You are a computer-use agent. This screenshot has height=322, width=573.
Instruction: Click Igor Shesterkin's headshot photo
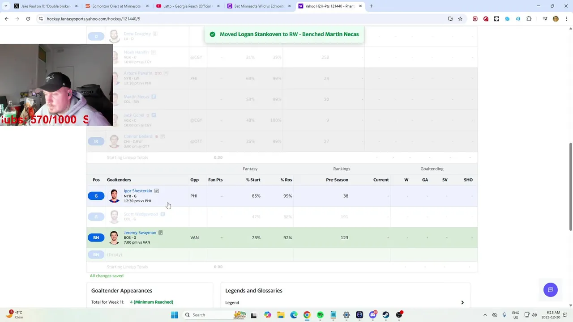[x=115, y=196]
